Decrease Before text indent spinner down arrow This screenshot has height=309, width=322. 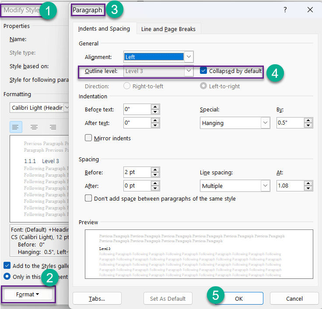tap(155, 112)
